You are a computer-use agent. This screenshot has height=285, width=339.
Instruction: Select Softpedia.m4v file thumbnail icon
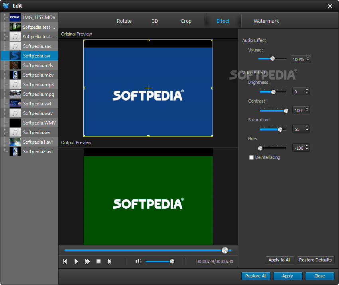[x=15, y=65]
